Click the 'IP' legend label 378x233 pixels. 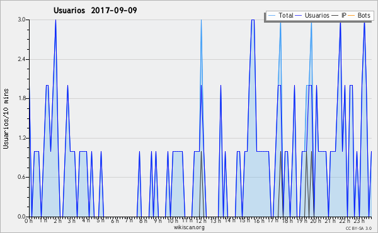tap(344, 15)
